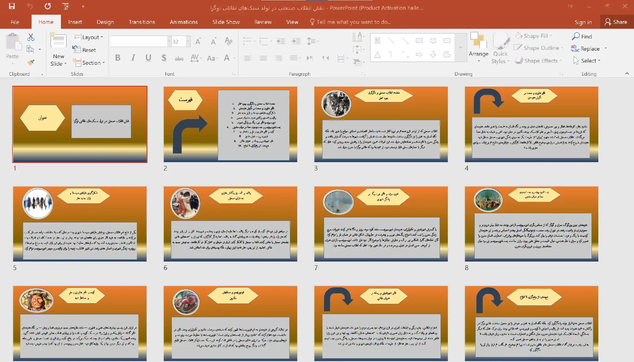This screenshot has height=362, width=634.
Task: Toggle Align Left text alignment
Action: coord(248,58)
